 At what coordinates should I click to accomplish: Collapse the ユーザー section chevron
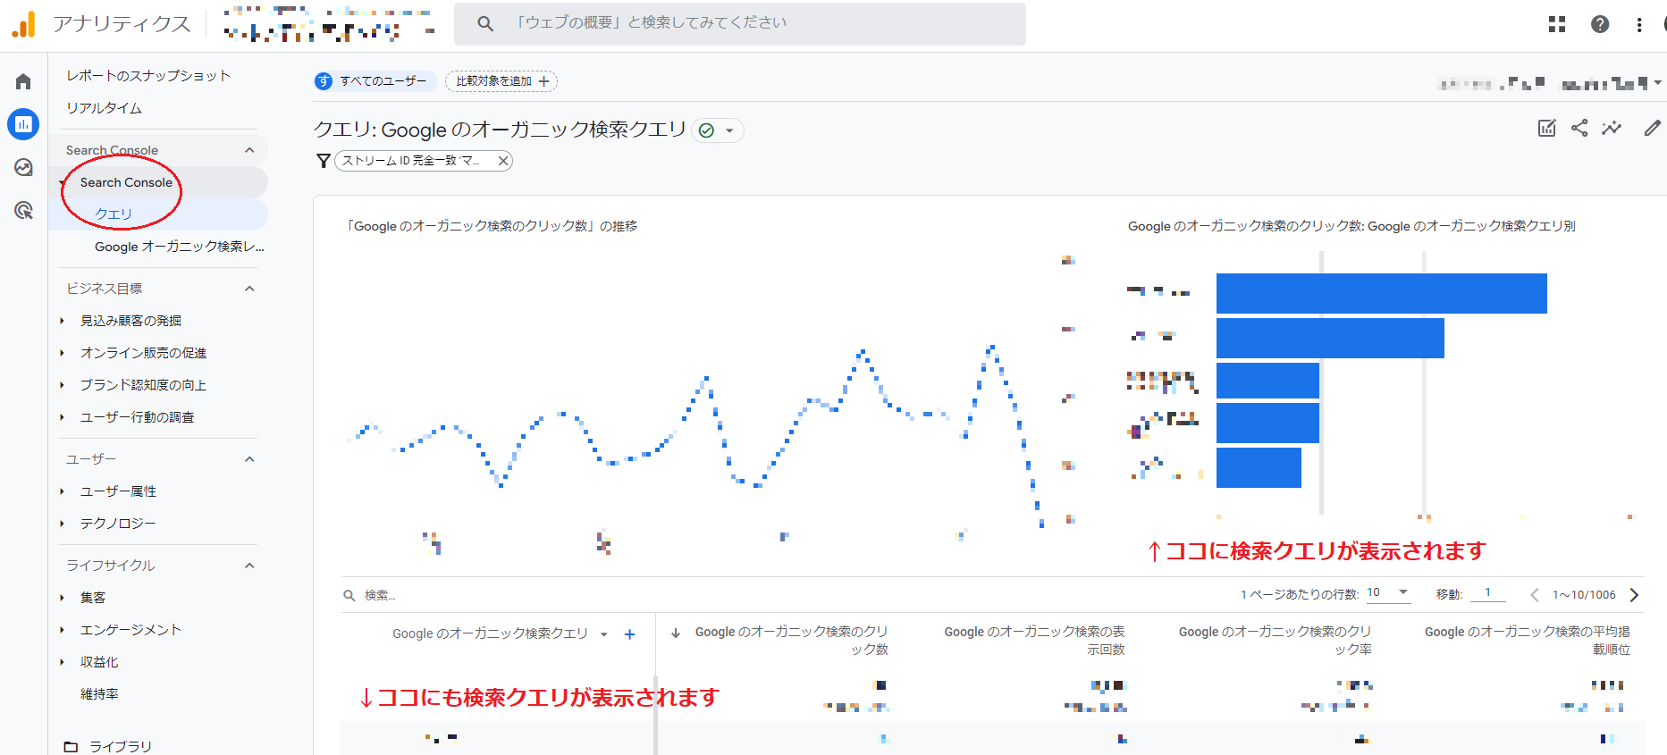tap(249, 459)
